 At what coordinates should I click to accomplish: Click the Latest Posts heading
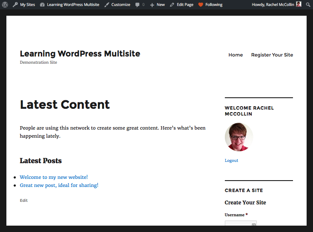coord(41,161)
